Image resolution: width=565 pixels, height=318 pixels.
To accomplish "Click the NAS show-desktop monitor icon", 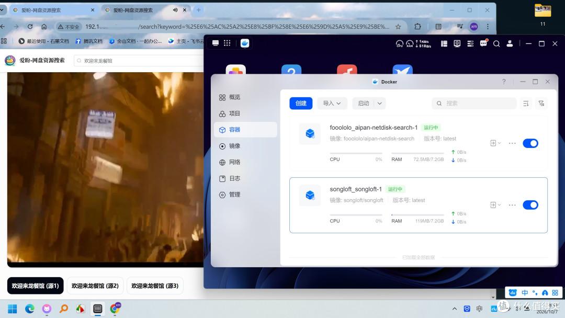I will click(x=216, y=43).
